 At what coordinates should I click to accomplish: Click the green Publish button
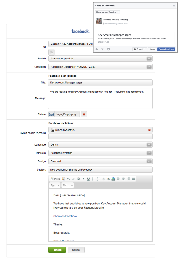[57, 250]
